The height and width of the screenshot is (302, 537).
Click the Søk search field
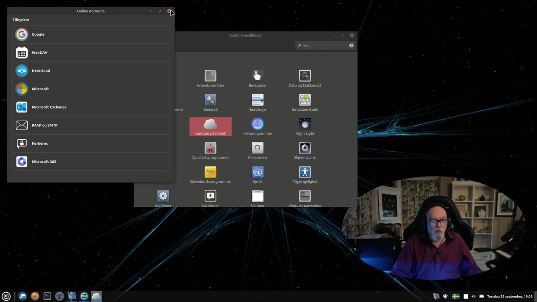pyautogui.click(x=326, y=45)
